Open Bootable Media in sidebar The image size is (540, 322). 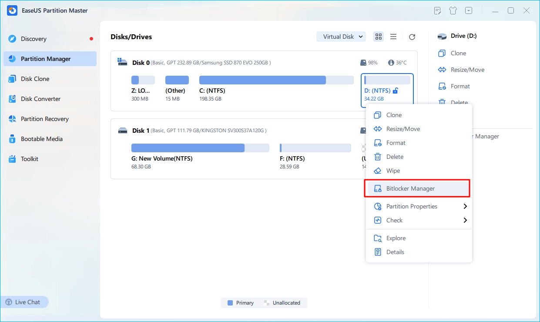50,139
